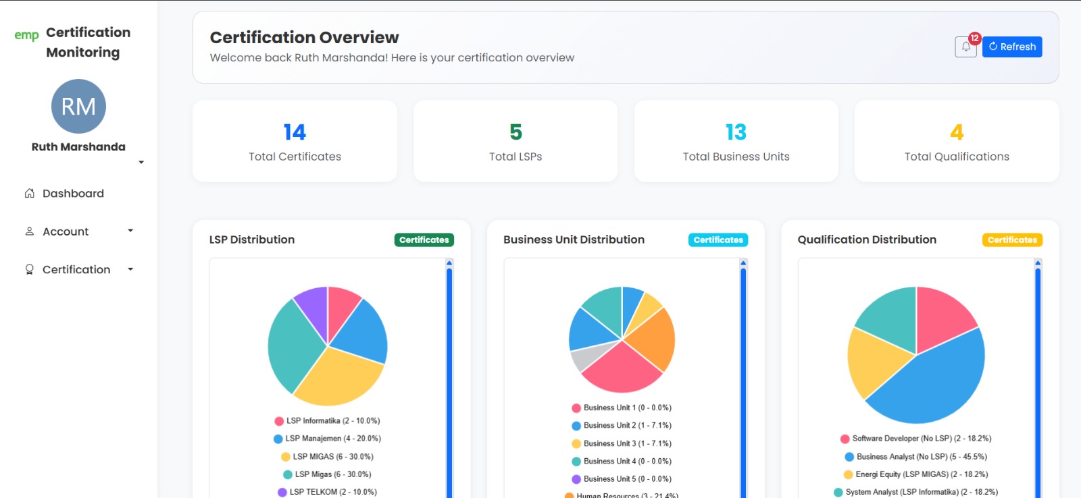Click the Total Qualifications card showing 4
The width and height of the screenshot is (1081, 498).
pos(957,141)
